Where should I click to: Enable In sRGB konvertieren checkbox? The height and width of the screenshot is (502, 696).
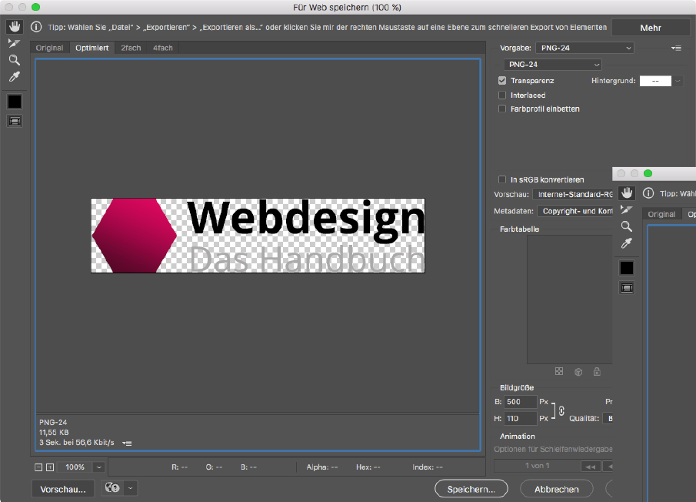click(502, 179)
